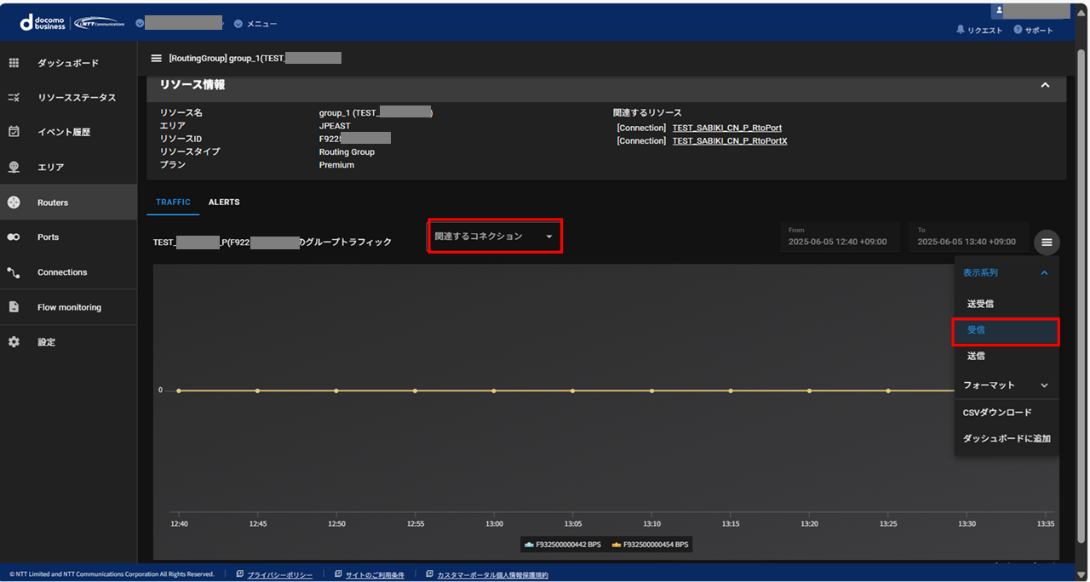Toggle the sidebar with hamburger icon by RoutingGroup
Screen dimensions: 1090x582
pyautogui.click(x=156, y=59)
